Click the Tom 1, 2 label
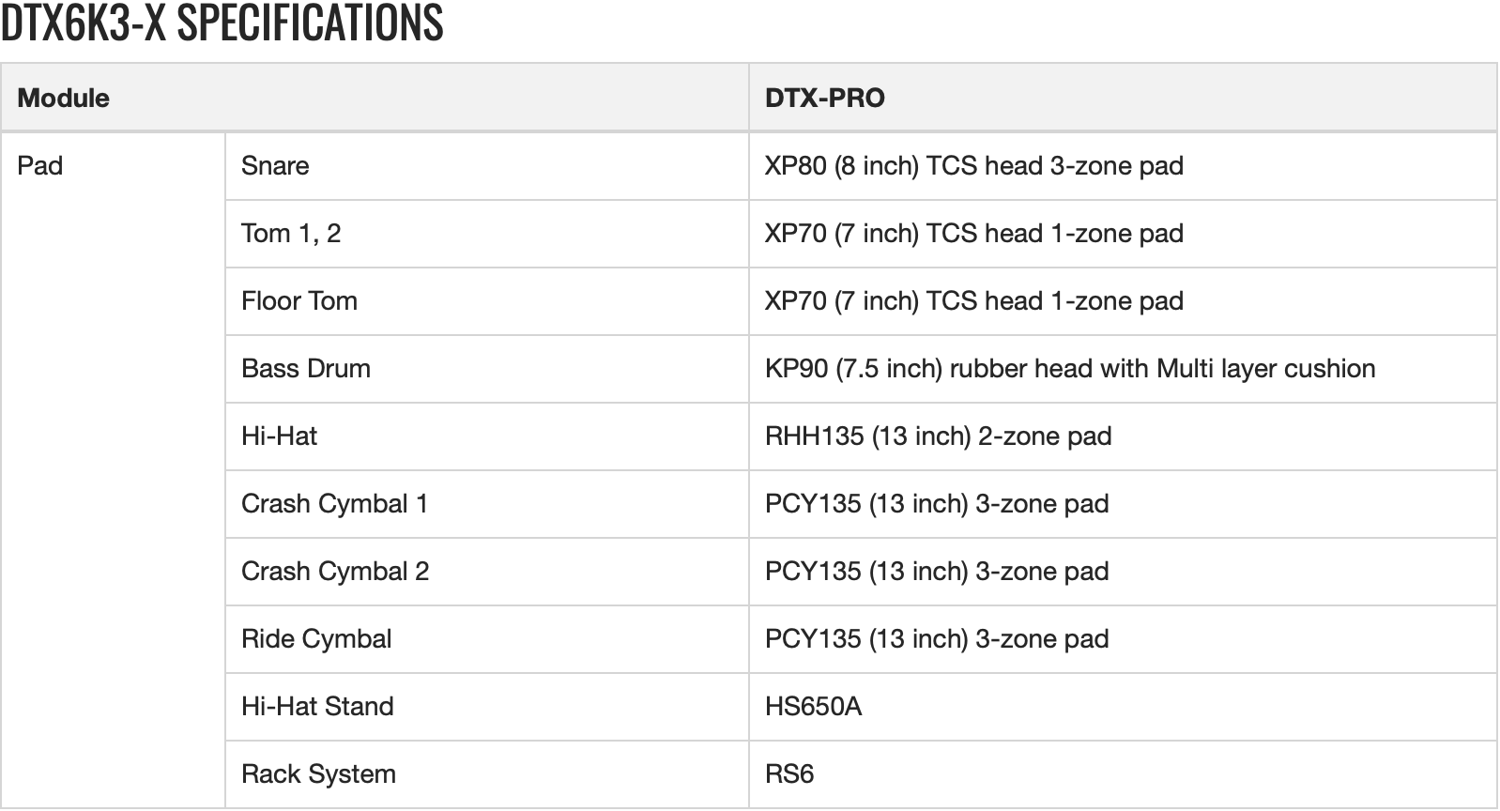This screenshot has width=1500, height=811. pos(291,234)
